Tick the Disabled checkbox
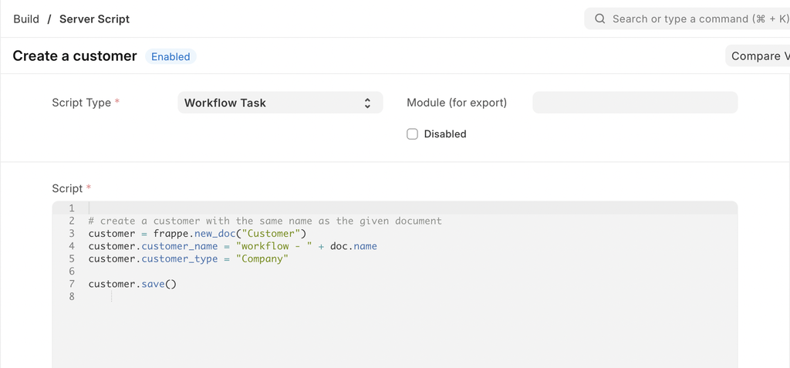The height and width of the screenshot is (368, 790). tap(412, 134)
